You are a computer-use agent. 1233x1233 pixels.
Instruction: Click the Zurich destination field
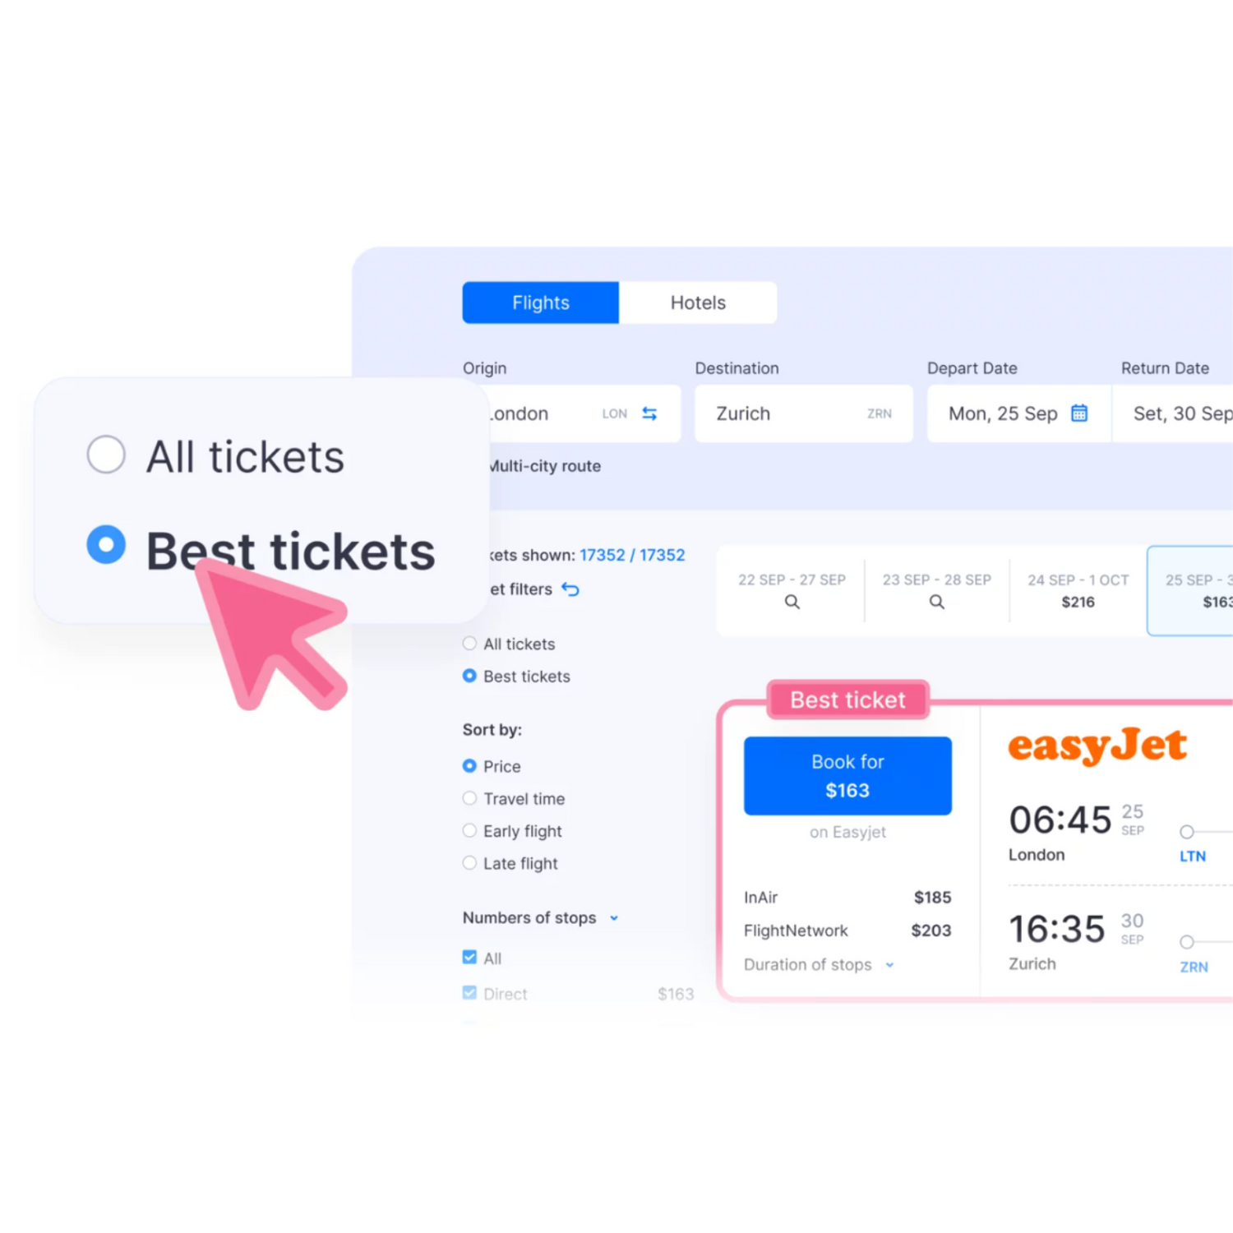pos(803,413)
